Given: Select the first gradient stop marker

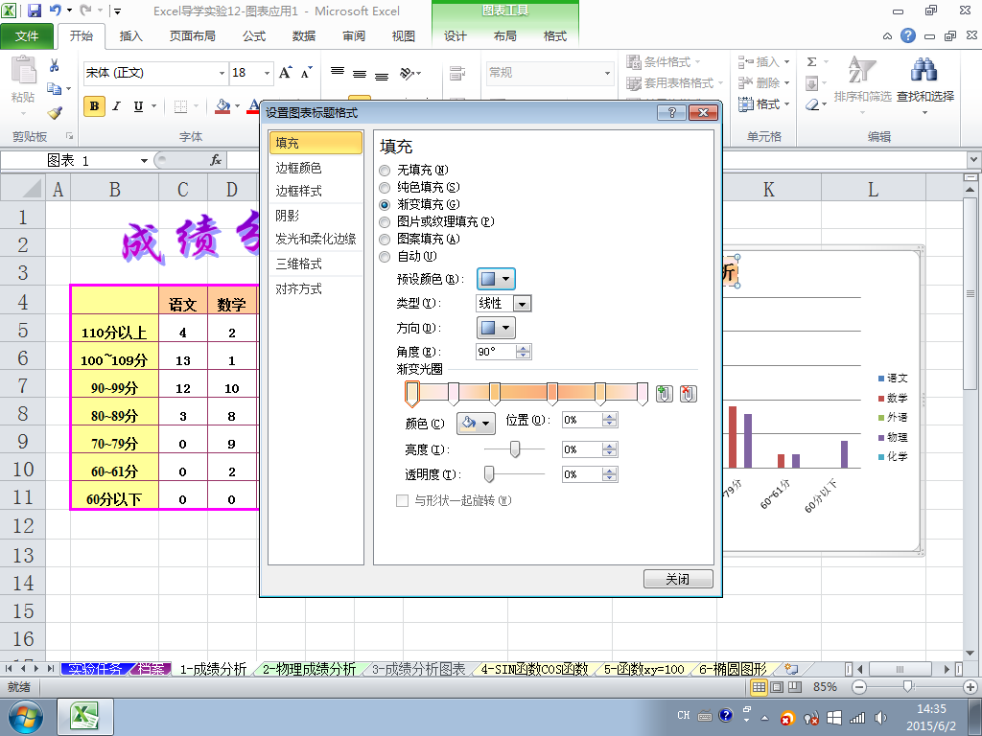Looking at the screenshot, I should pyautogui.click(x=411, y=394).
